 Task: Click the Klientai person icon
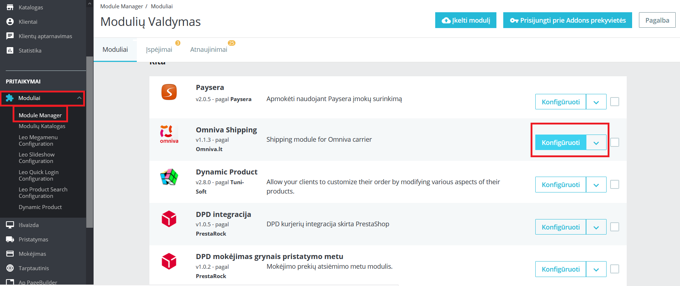pos(10,22)
